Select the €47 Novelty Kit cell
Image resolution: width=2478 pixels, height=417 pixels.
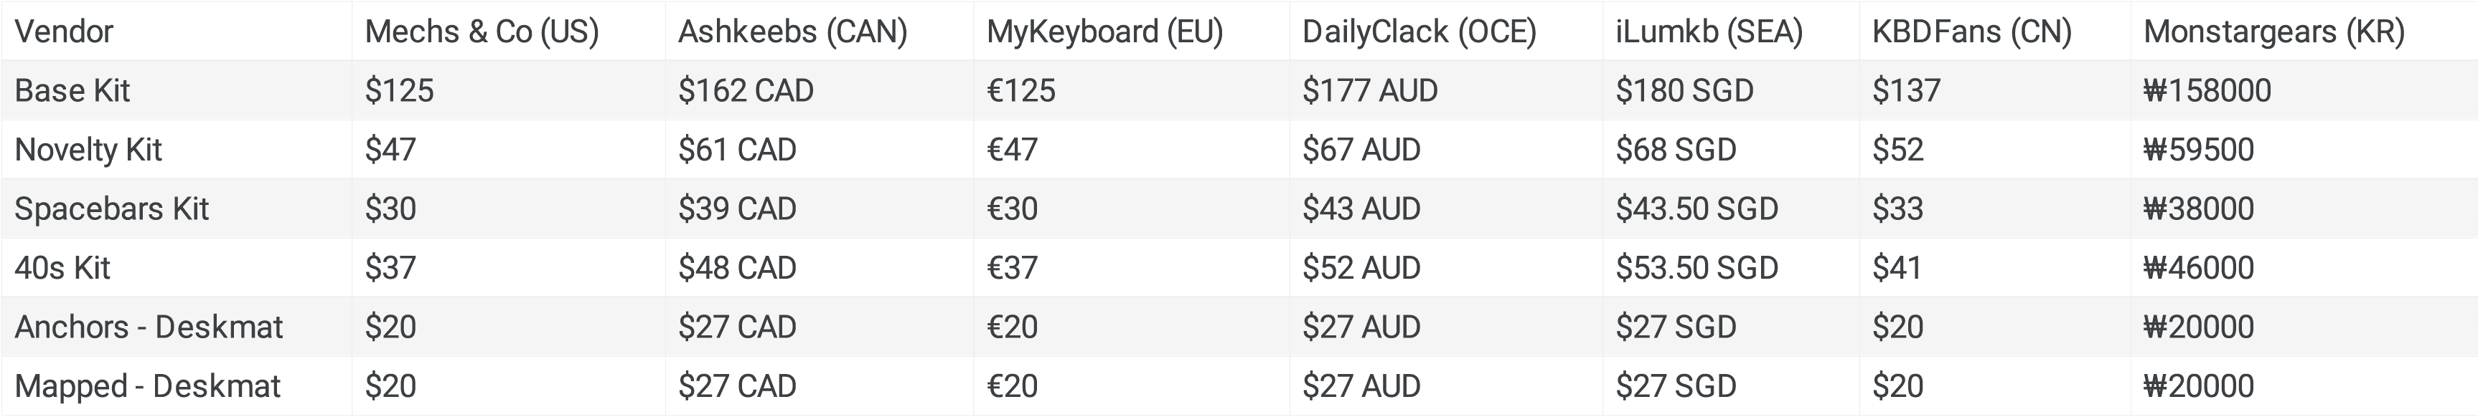1012,150
